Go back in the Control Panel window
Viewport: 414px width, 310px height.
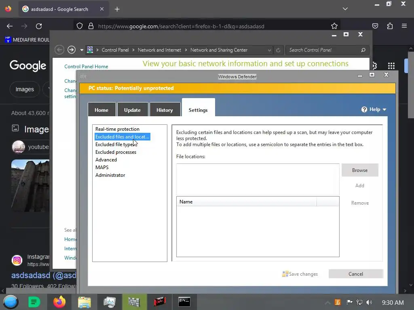tap(59, 50)
